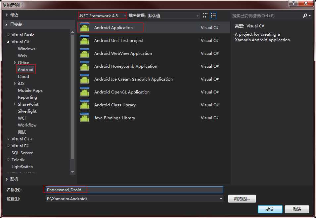Image resolution: width=316 pixels, height=218 pixels.
Task: Select the Android category
Action: click(x=25, y=70)
